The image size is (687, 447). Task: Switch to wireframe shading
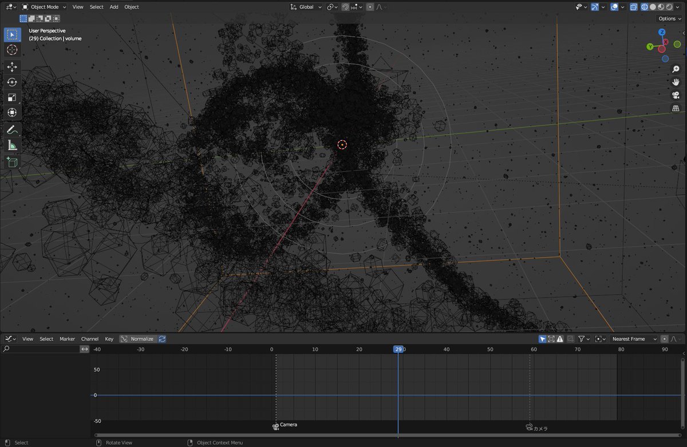(x=644, y=7)
